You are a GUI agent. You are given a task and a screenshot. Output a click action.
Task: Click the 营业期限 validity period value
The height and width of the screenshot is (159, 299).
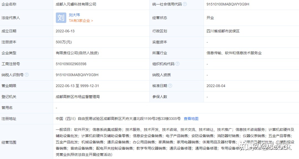[x=78, y=86]
